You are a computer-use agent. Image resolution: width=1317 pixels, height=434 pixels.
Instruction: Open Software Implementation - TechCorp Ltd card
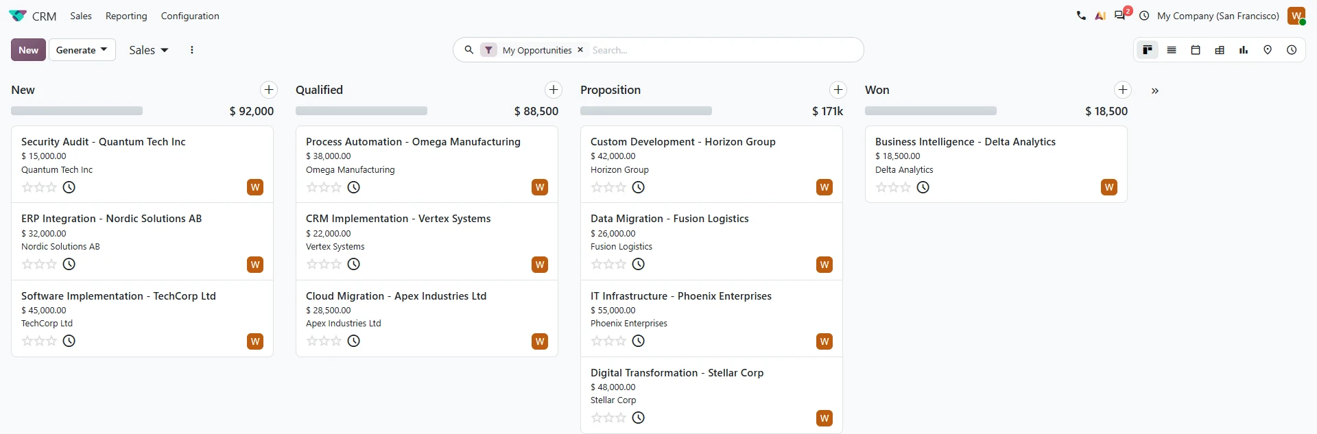click(142, 318)
